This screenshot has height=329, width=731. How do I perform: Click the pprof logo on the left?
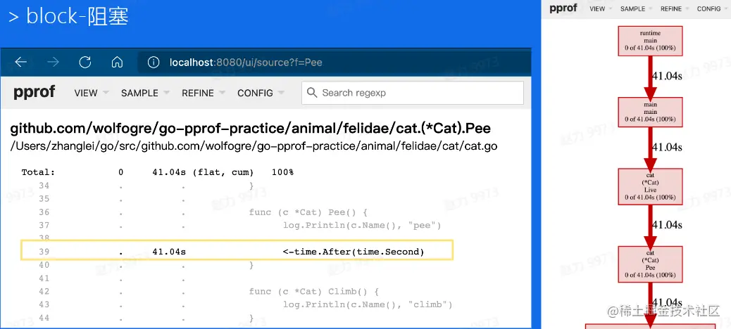coord(34,91)
